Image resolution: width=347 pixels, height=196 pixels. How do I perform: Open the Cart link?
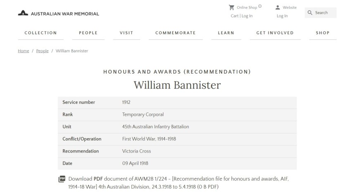(x=235, y=16)
